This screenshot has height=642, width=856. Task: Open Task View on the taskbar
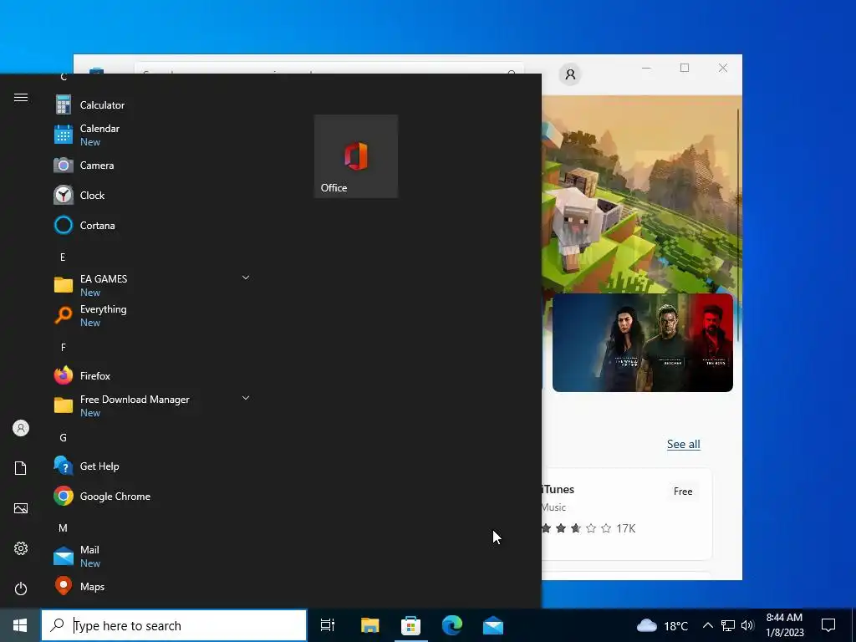tap(328, 625)
